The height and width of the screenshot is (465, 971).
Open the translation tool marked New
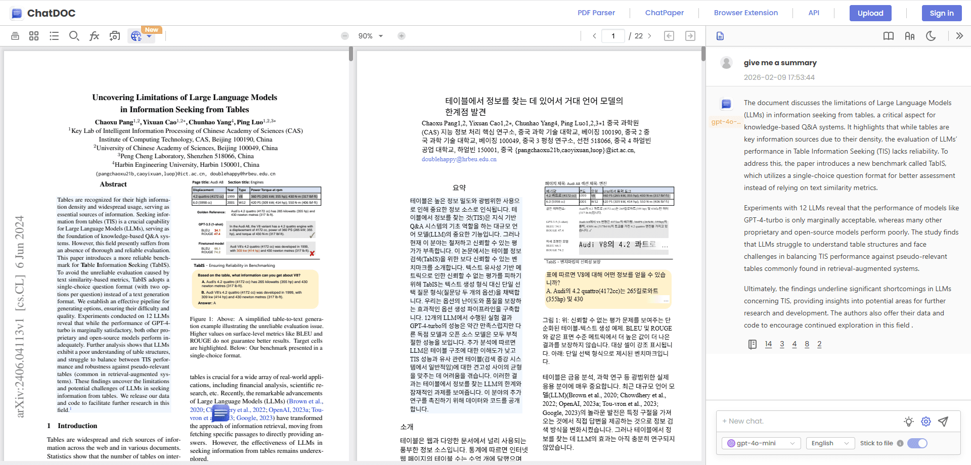tap(136, 36)
